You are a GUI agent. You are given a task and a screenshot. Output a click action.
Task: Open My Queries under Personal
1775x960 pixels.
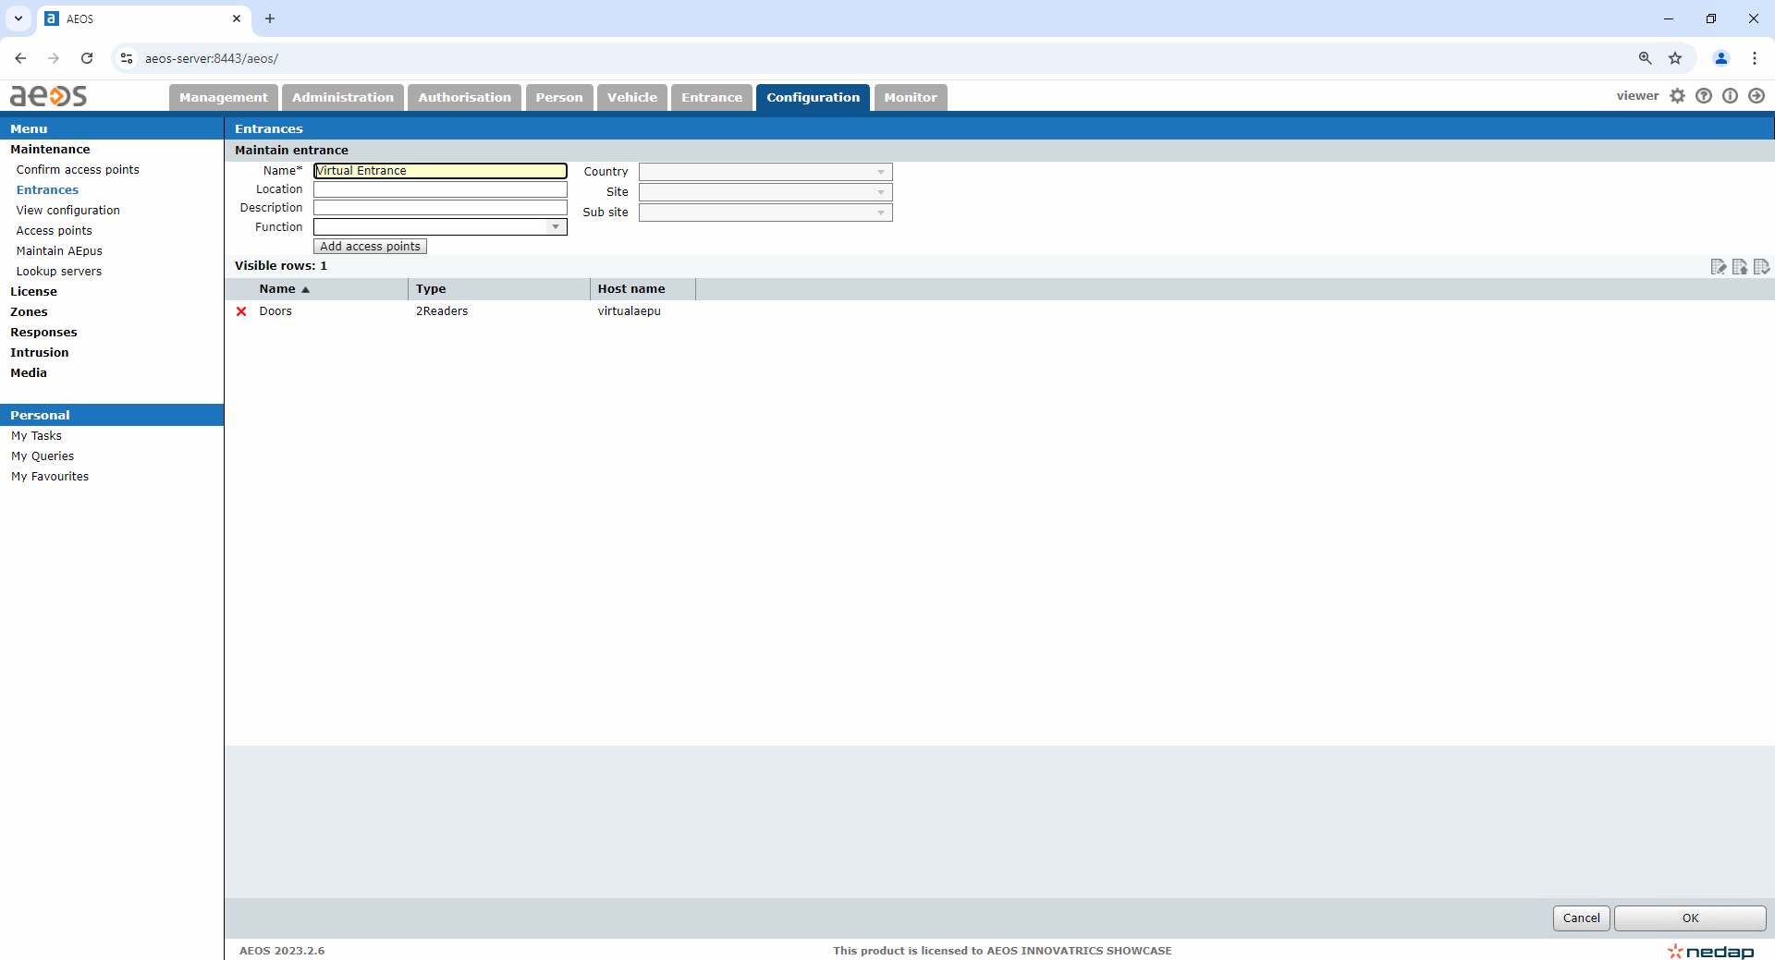click(43, 456)
